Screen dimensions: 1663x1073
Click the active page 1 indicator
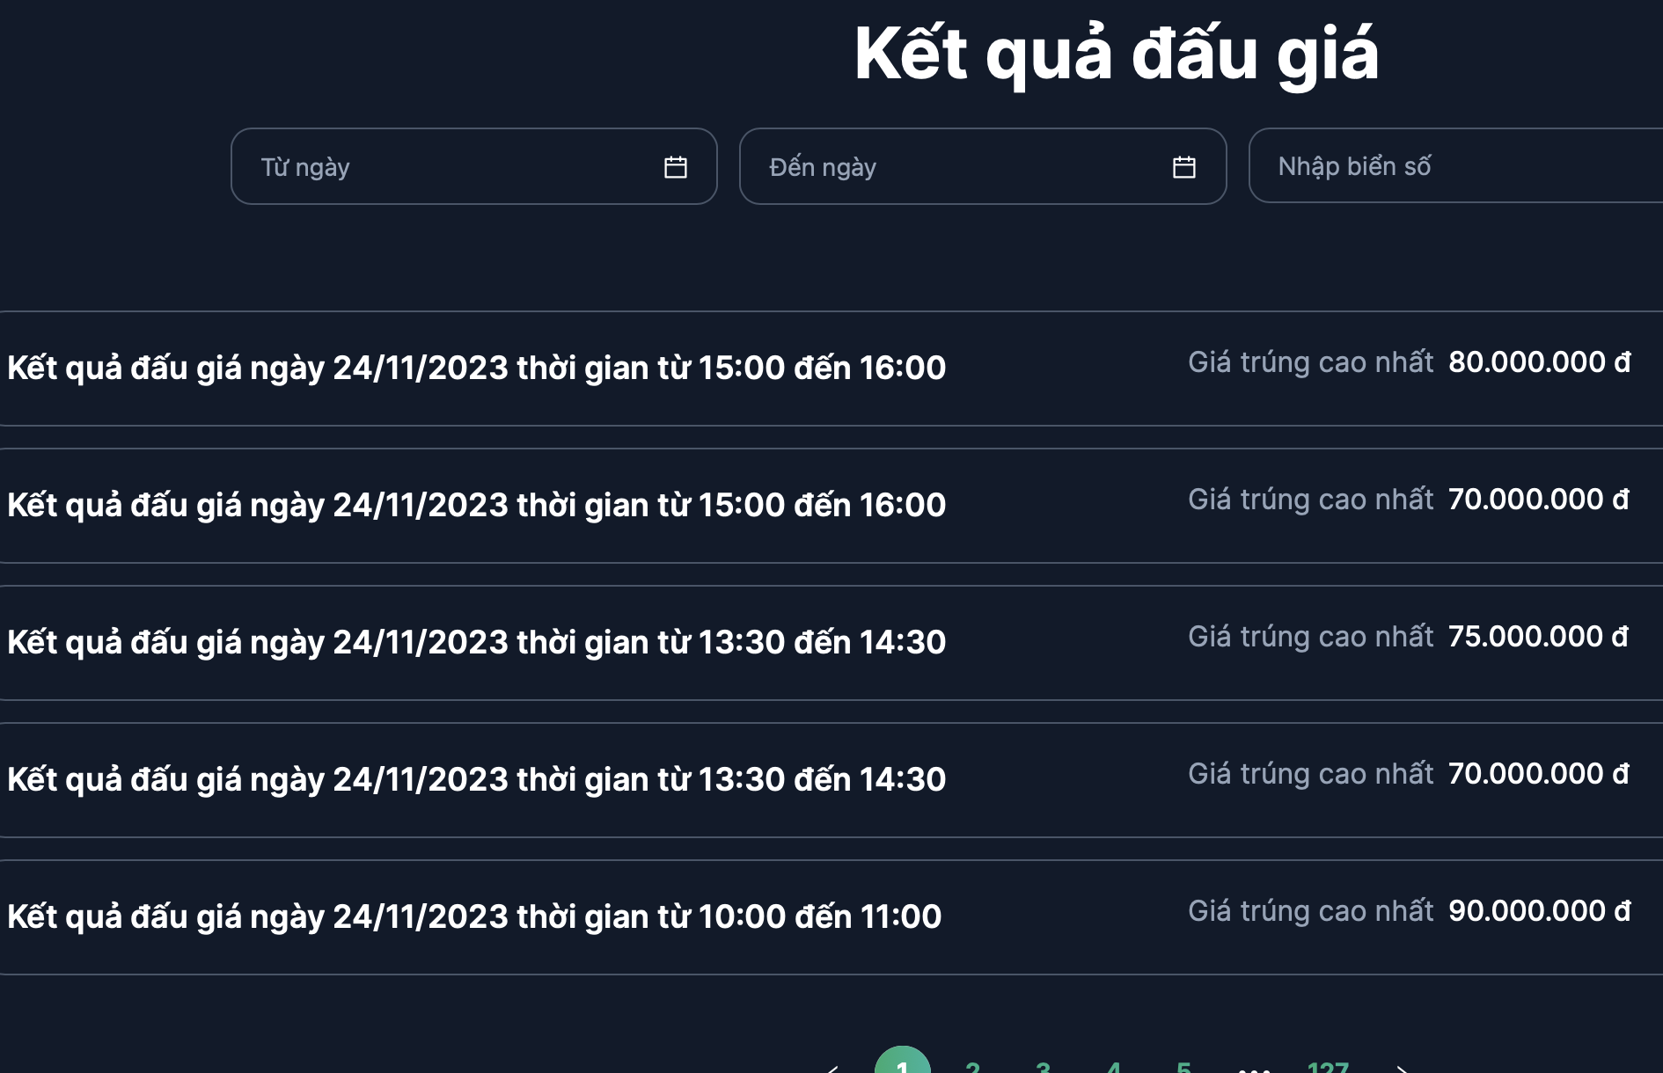pyautogui.click(x=904, y=1065)
